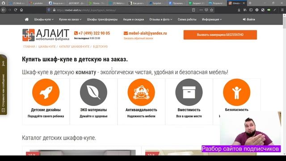Click the robot Антивандальность icon
This screenshot has height=161, width=286.
click(x=141, y=92)
